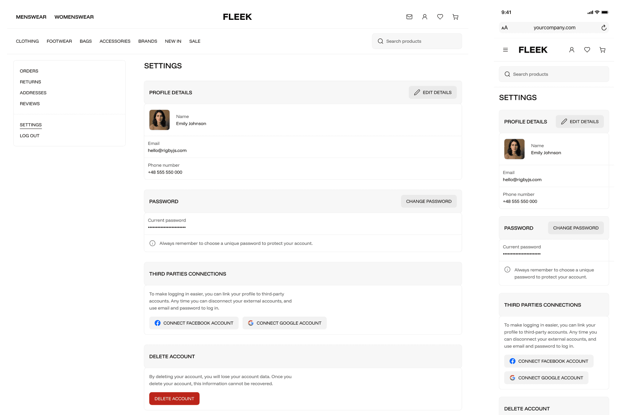Click the Facebook logo in mobile connect button
The image size is (618, 415).
pyautogui.click(x=512, y=361)
